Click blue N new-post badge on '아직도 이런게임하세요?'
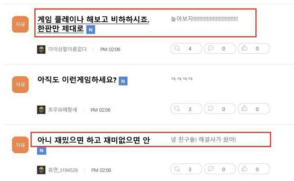The width and height of the screenshot is (294, 181). click(123, 81)
